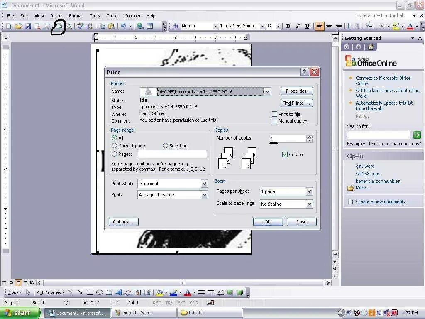Switch to word 4 - Paint in taskbar
Screen dimensions: 425x319
coord(144,313)
